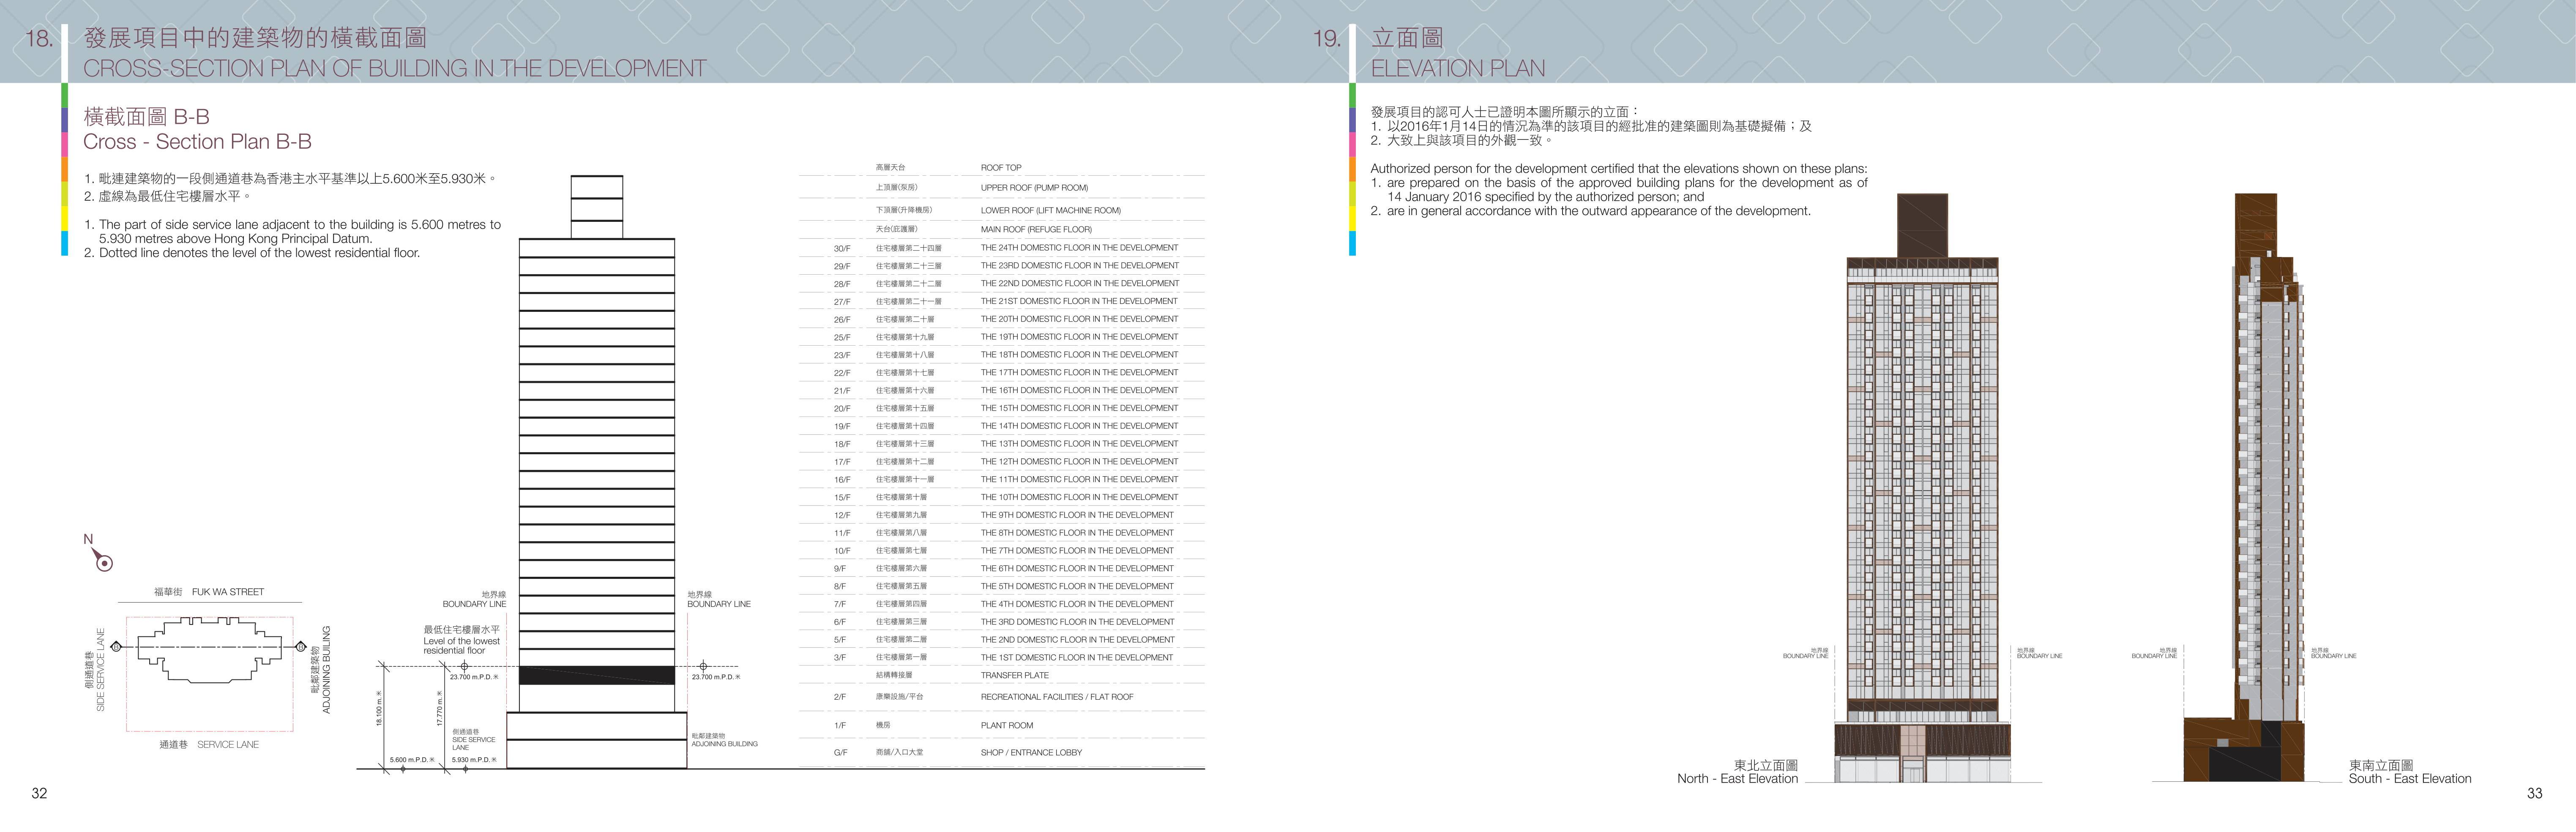The height and width of the screenshot is (832, 2576).
Task: Select 'THE 14TH DOMESTIC FLOOR IN THE DEVELOPMENT'
Action: 1080,426
